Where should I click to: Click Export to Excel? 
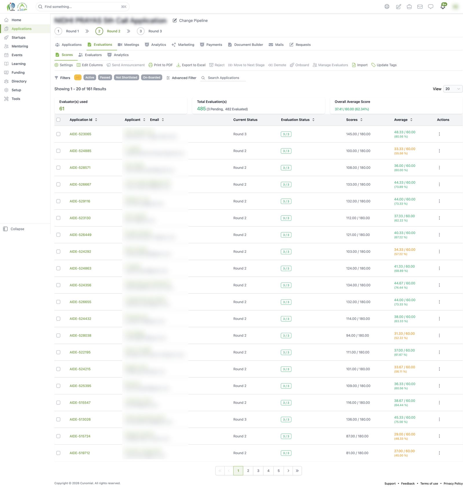pyautogui.click(x=191, y=65)
